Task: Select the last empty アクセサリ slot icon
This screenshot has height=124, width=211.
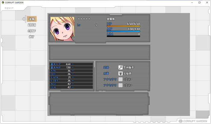Action: [x=121, y=85]
